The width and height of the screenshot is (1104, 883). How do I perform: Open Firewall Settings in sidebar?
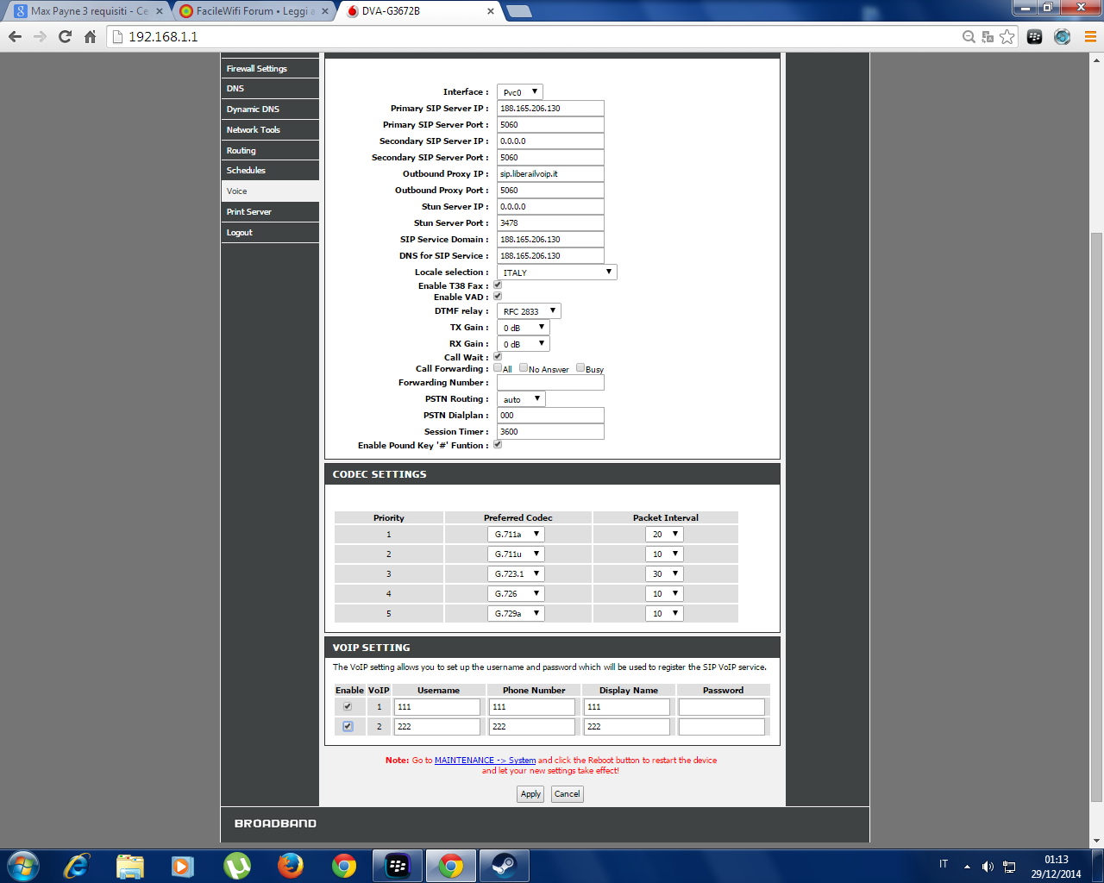(270, 68)
